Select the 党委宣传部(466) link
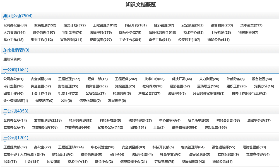 [x=78, y=127]
